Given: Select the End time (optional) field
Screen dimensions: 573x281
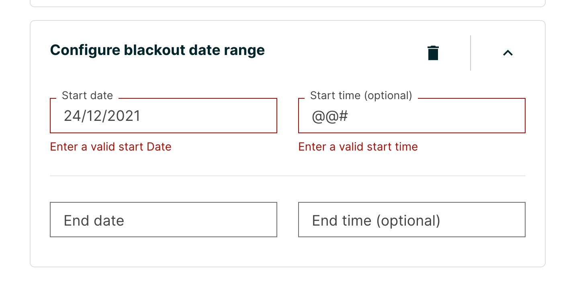Looking at the screenshot, I should point(411,220).
